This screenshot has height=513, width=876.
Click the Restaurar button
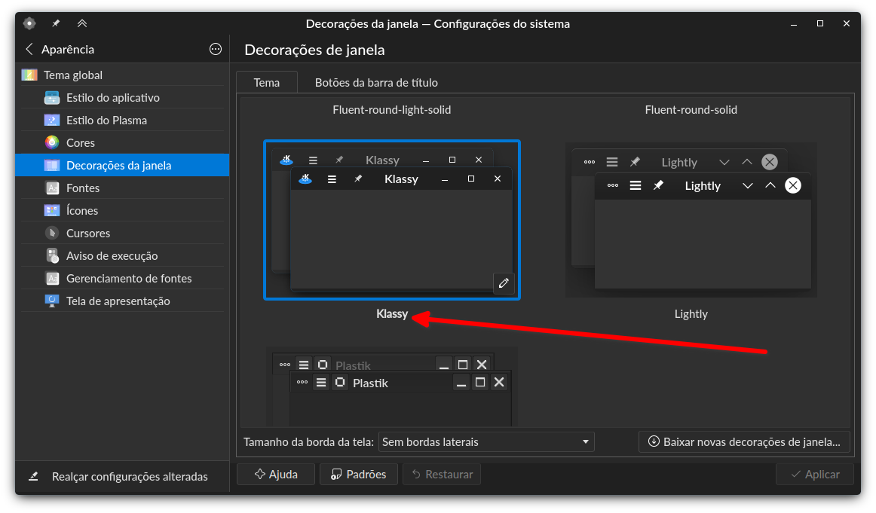442,475
